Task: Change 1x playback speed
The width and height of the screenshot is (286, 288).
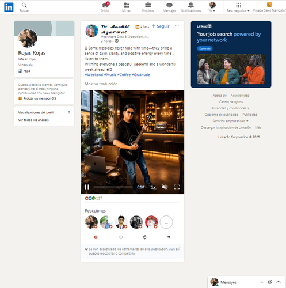Action: click(x=153, y=187)
